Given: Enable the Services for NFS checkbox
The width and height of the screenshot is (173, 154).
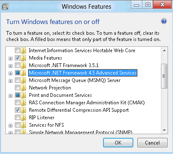Looking at the screenshot, I should click(x=17, y=125).
